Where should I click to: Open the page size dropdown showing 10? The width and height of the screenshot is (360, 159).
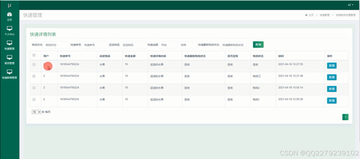[x=36, y=112]
